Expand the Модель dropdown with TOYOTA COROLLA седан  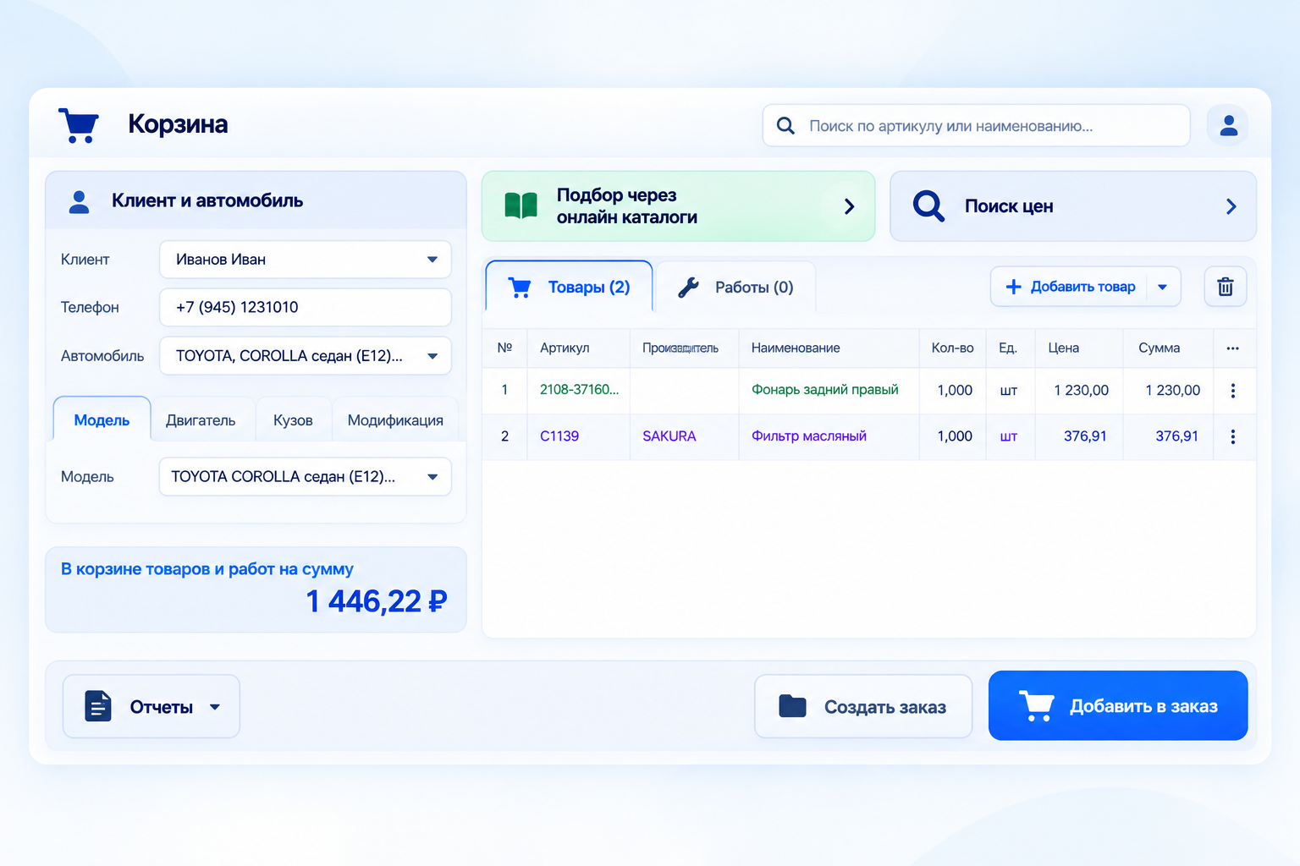pyautogui.click(x=432, y=477)
